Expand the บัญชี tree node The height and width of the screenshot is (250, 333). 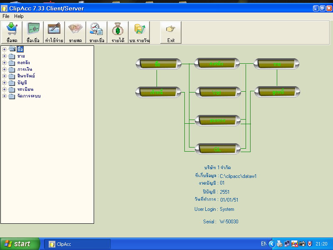tap(4, 83)
